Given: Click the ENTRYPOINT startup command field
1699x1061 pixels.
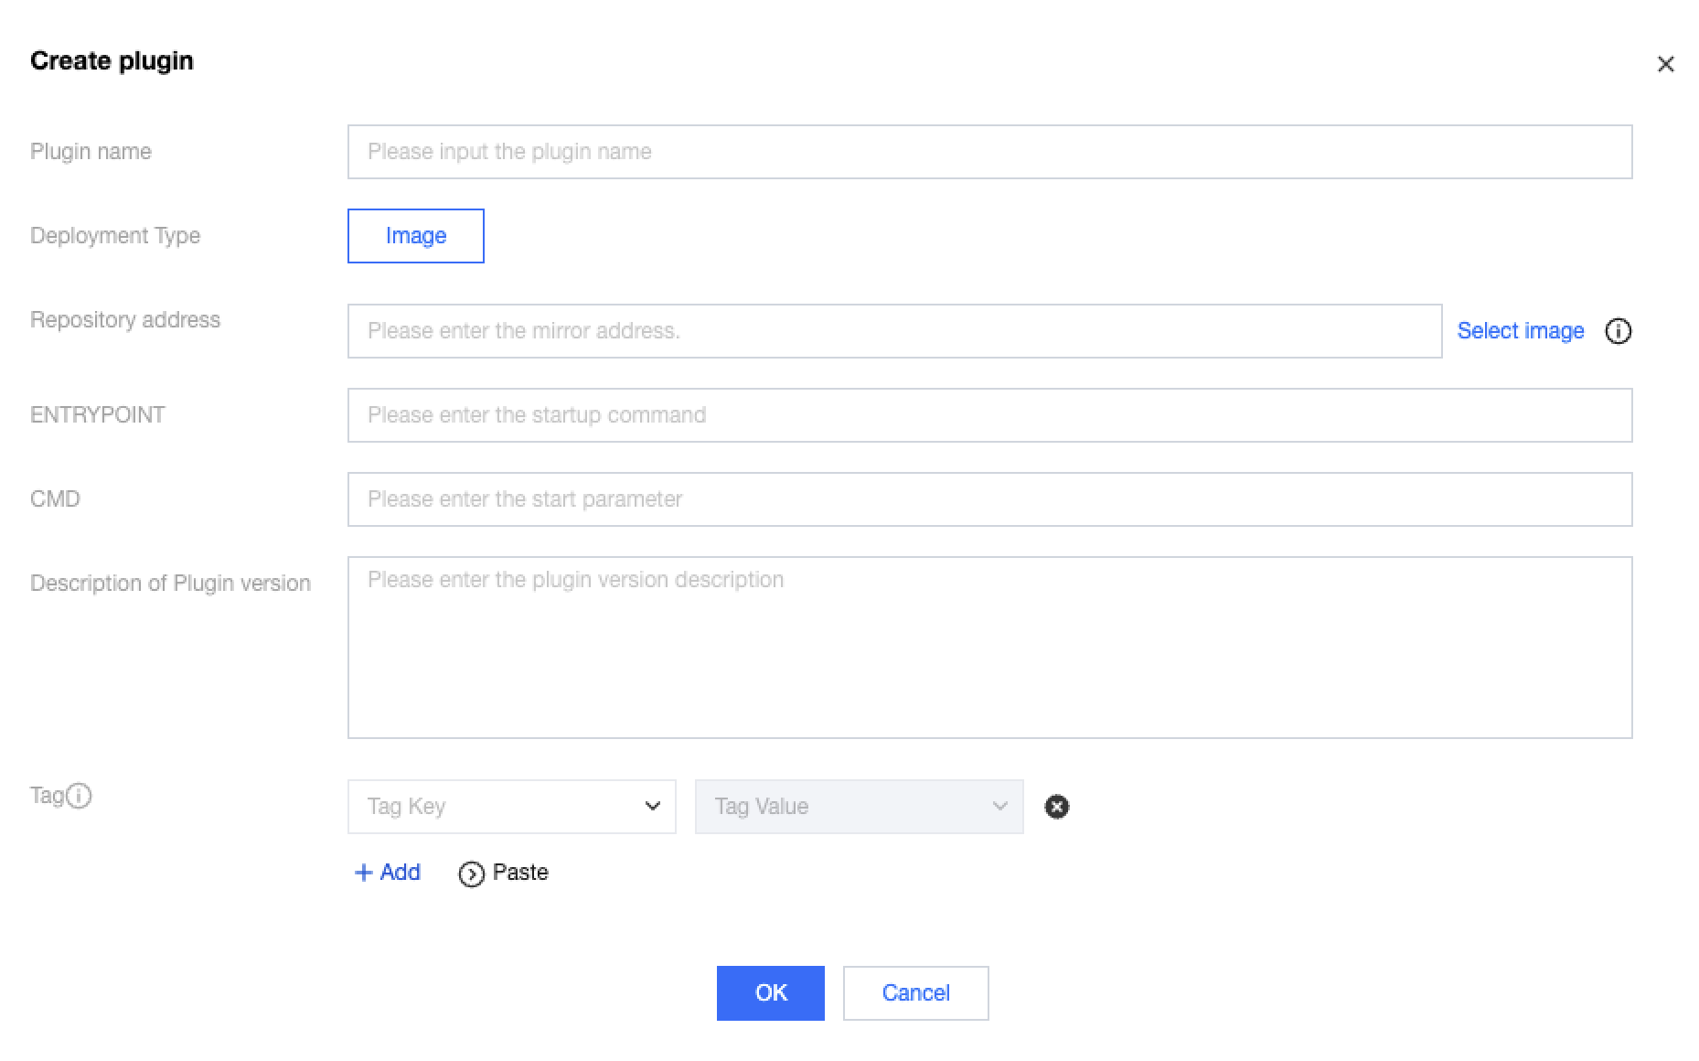Looking at the screenshot, I should click(989, 415).
